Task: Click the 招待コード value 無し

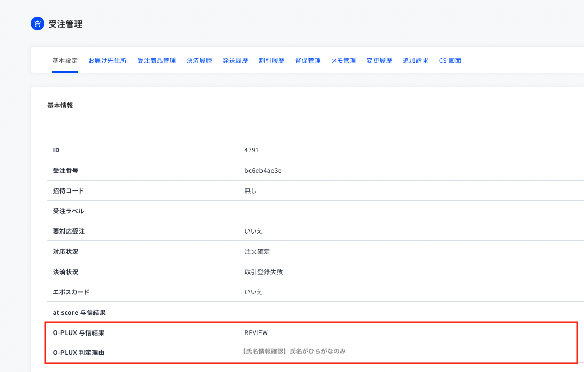Action: (250, 191)
